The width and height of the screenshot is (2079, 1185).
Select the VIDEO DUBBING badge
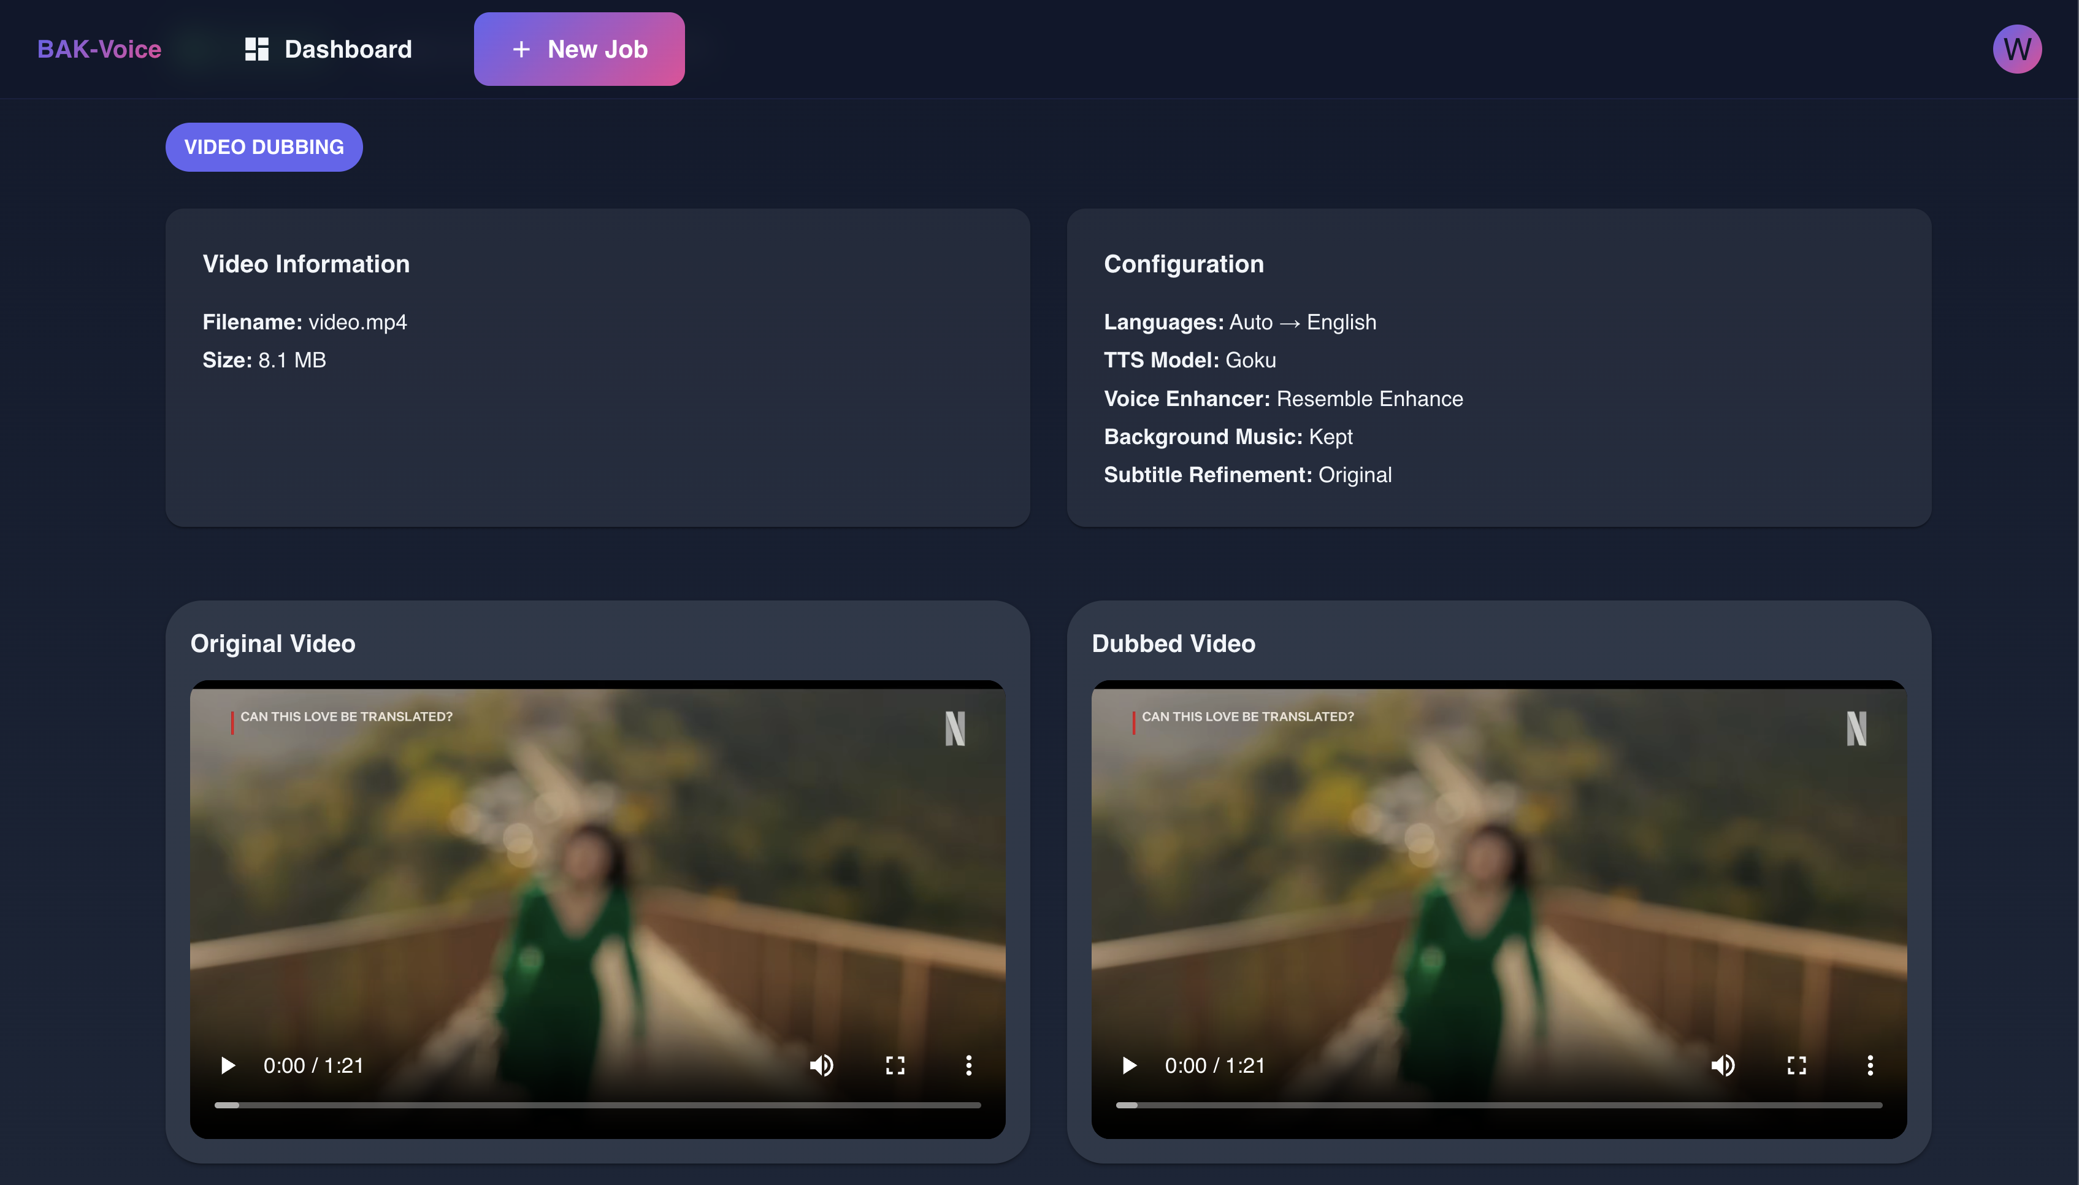click(x=264, y=147)
